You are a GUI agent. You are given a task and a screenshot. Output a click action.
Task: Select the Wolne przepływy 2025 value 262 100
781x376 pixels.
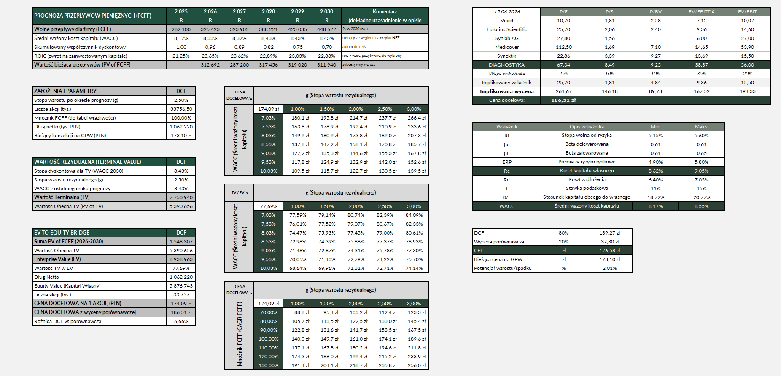pos(181,29)
